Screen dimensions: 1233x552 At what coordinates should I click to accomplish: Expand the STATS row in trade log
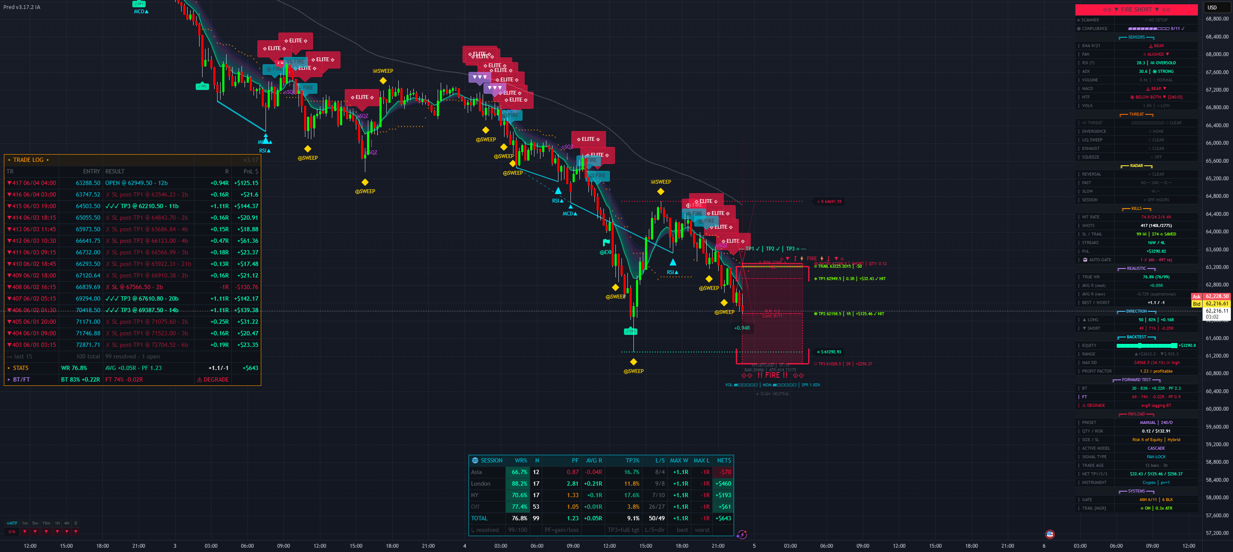pos(132,368)
